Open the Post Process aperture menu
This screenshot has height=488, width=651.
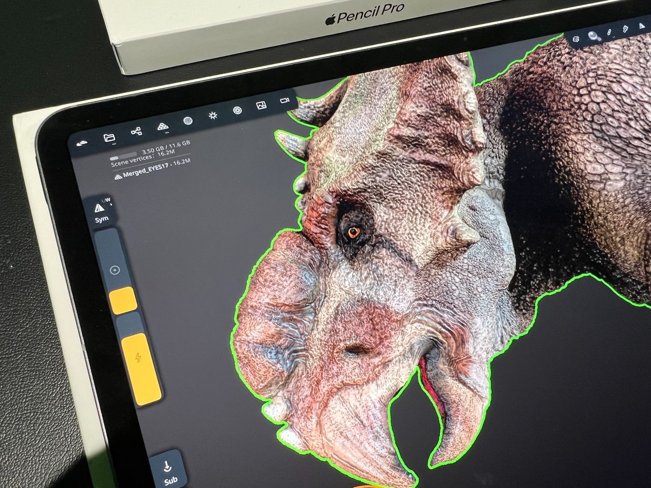click(237, 110)
